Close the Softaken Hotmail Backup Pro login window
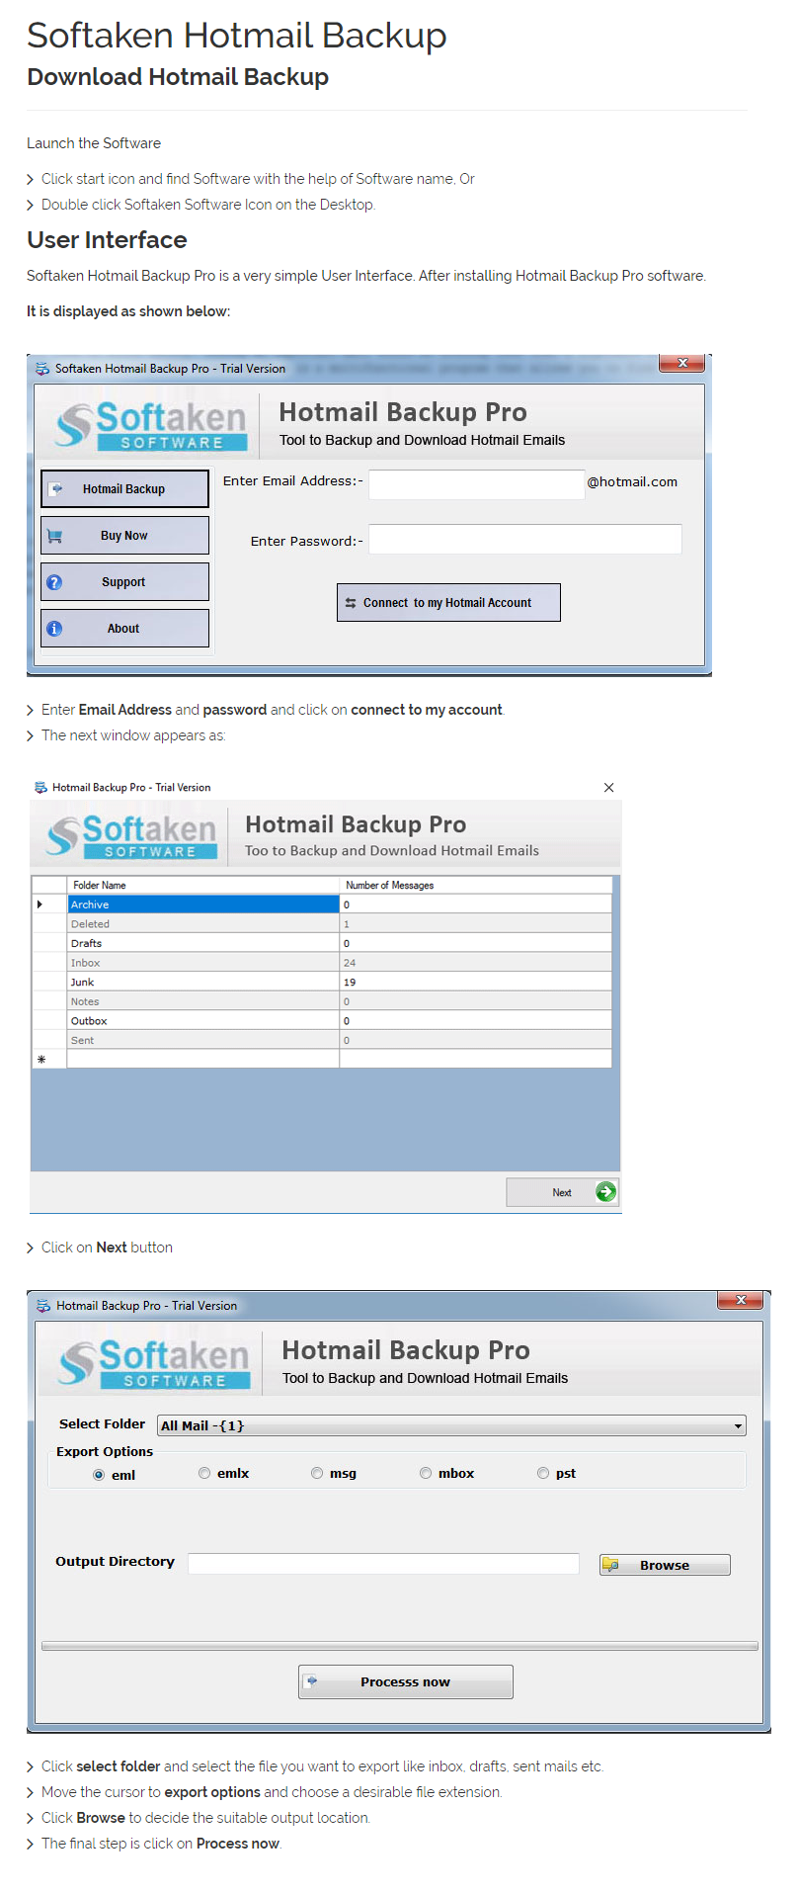798x1893 pixels. (x=681, y=363)
